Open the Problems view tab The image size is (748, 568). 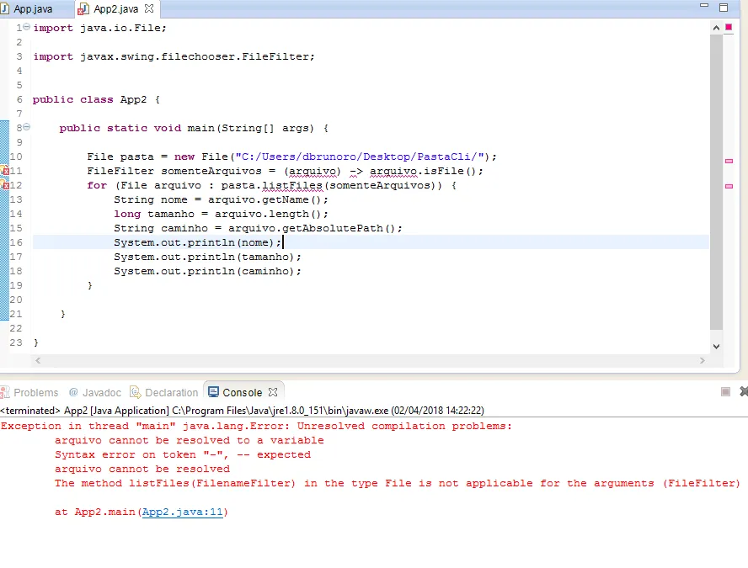(29, 393)
